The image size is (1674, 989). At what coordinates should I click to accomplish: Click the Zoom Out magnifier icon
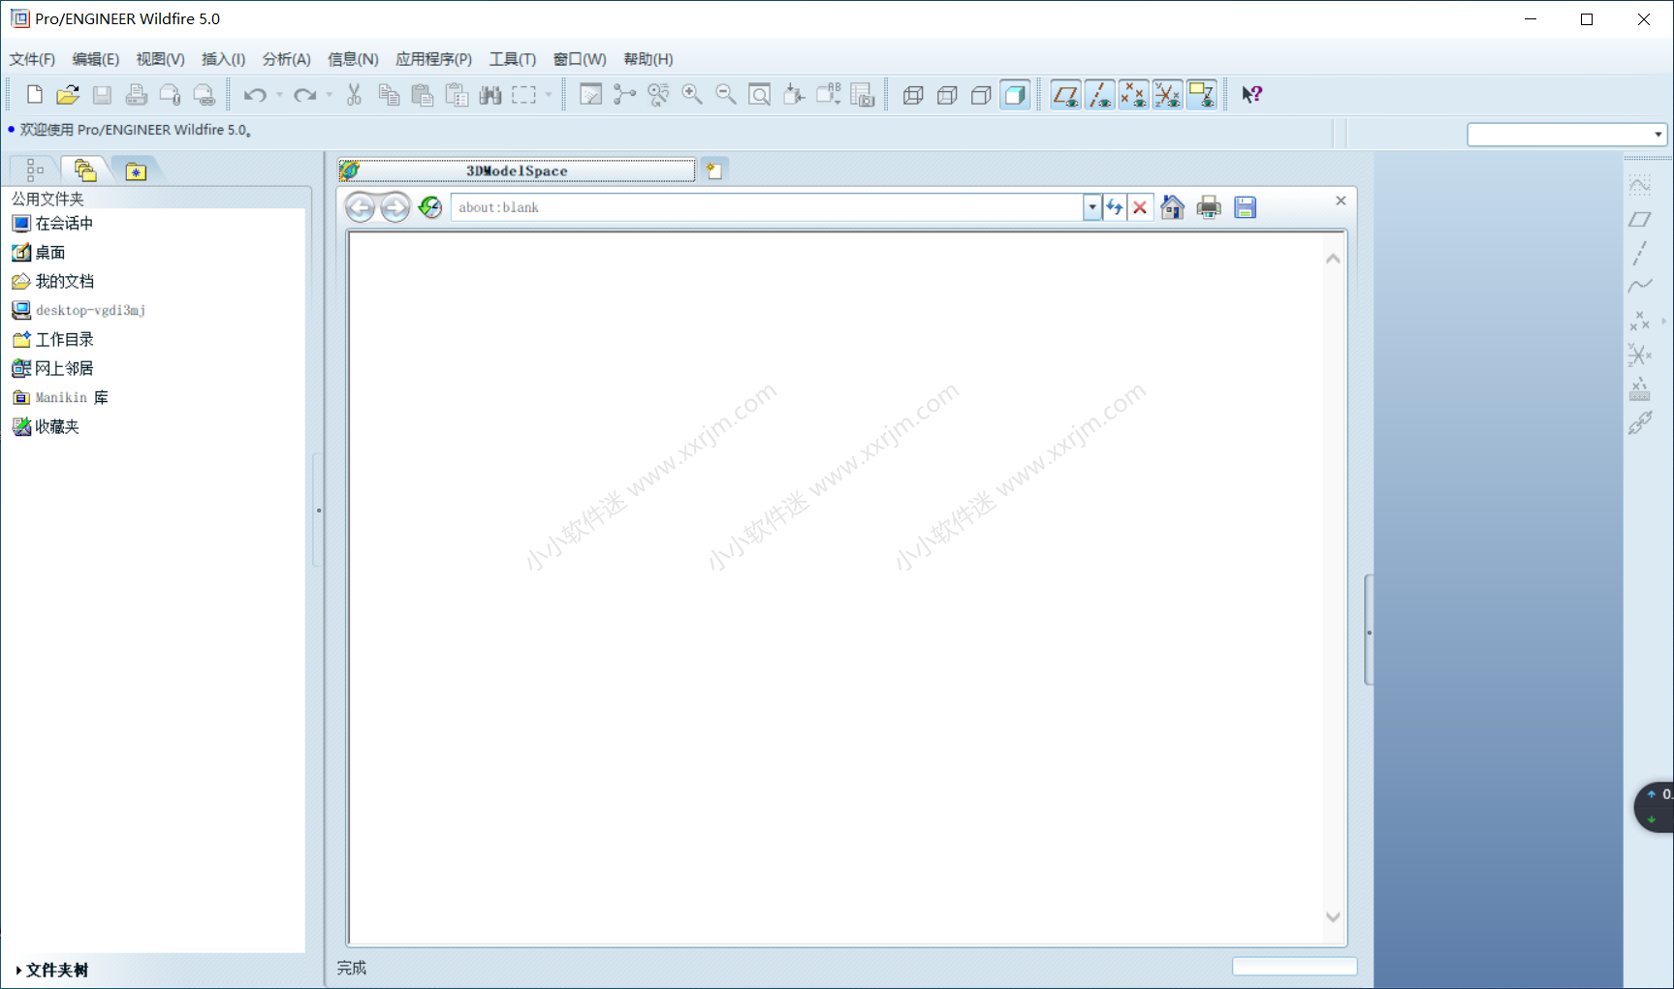point(726,94)
